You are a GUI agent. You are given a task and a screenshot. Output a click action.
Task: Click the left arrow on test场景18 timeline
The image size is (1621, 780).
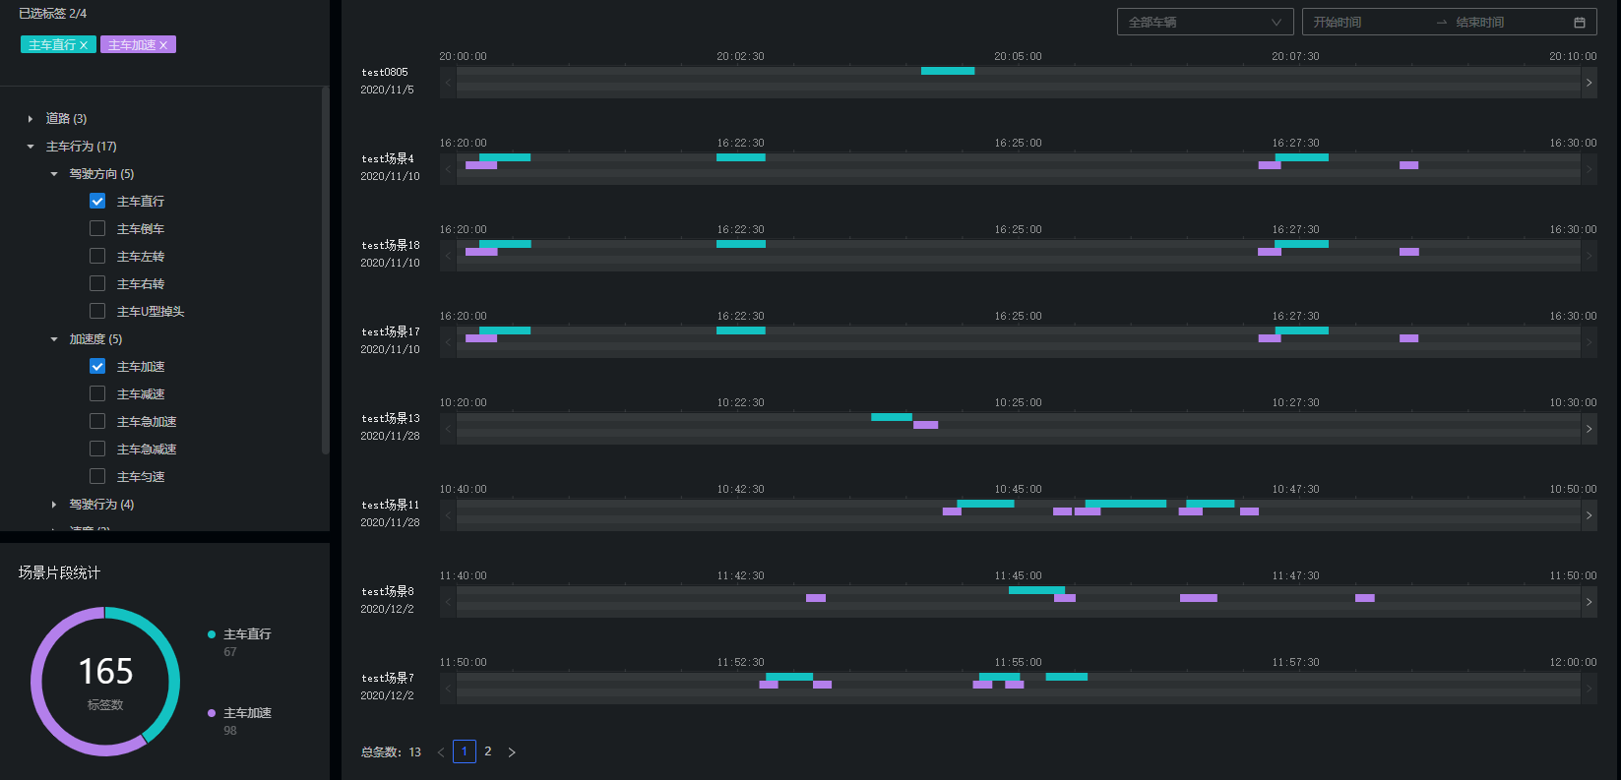tap(448, 256)
